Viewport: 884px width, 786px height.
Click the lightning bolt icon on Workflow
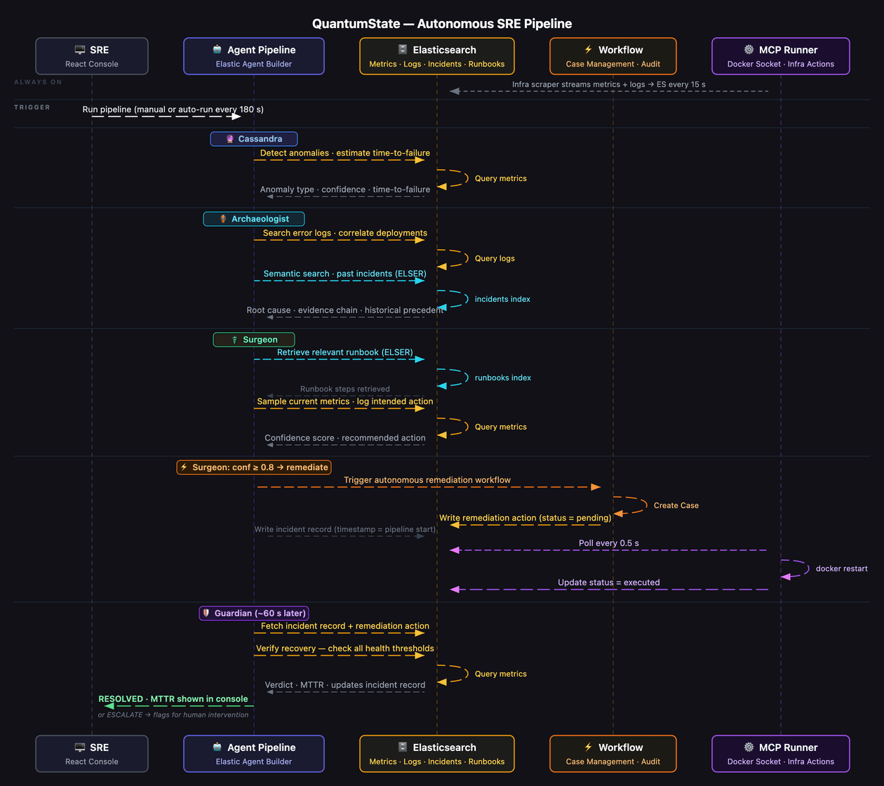click(x=587, y=49)
